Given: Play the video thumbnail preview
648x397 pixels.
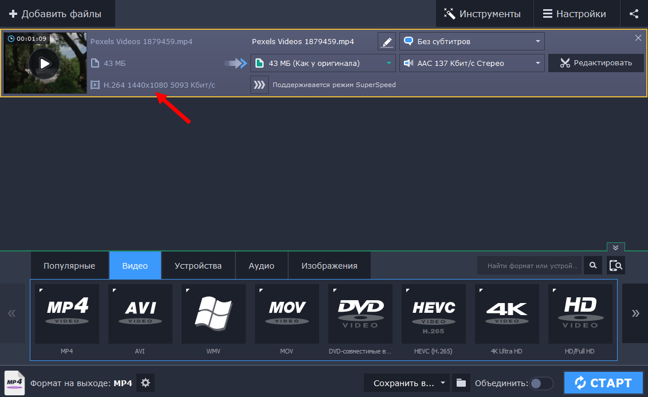Looking at the screenshot, I should point(44,63).
